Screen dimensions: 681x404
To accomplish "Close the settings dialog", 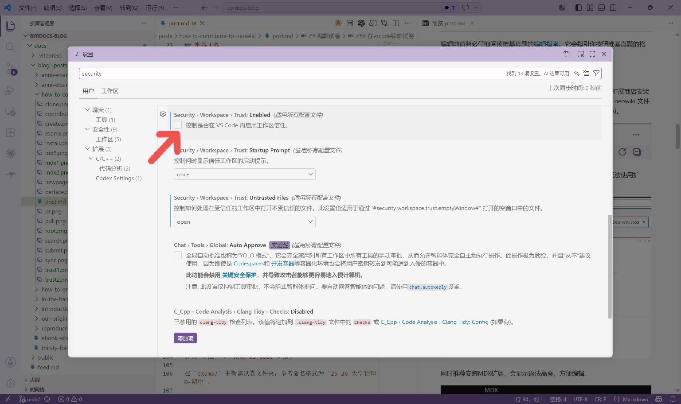I will click(604, 54).
